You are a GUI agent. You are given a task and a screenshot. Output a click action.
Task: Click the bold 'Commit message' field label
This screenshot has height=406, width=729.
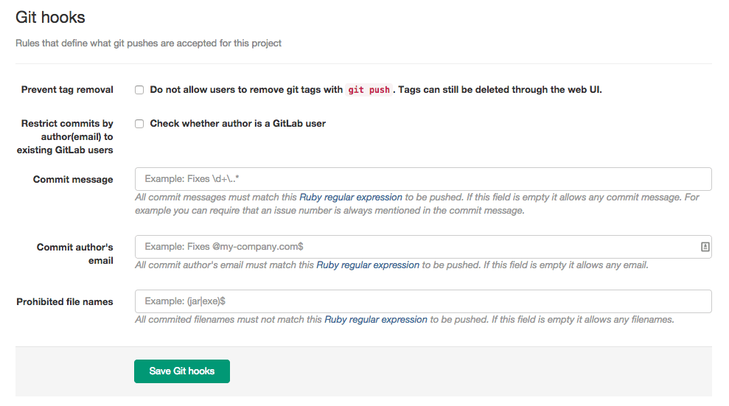tap(73, 180)
